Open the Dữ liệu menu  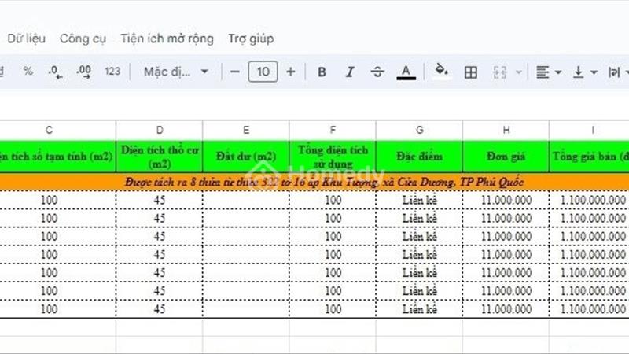point(27,39)
